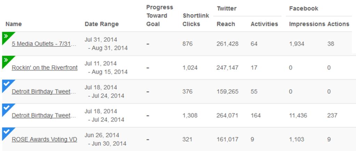Sort by Facebook Impressions column header
This screenshot has height=151, width=356.
(307, 24)
